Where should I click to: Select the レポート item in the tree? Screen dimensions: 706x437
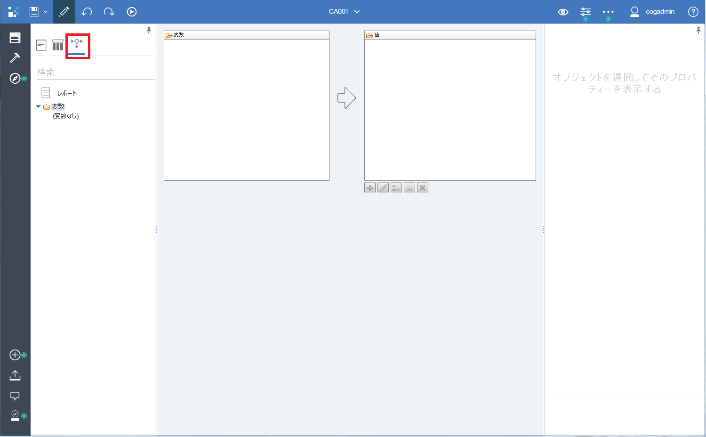click(x=67, y=93)
